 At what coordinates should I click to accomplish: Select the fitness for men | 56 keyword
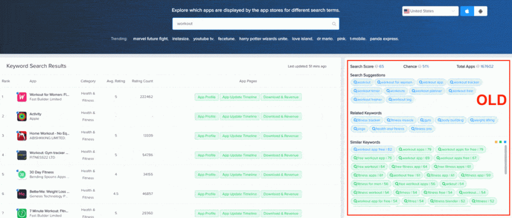pyautogui.click(x=370, y=183)
